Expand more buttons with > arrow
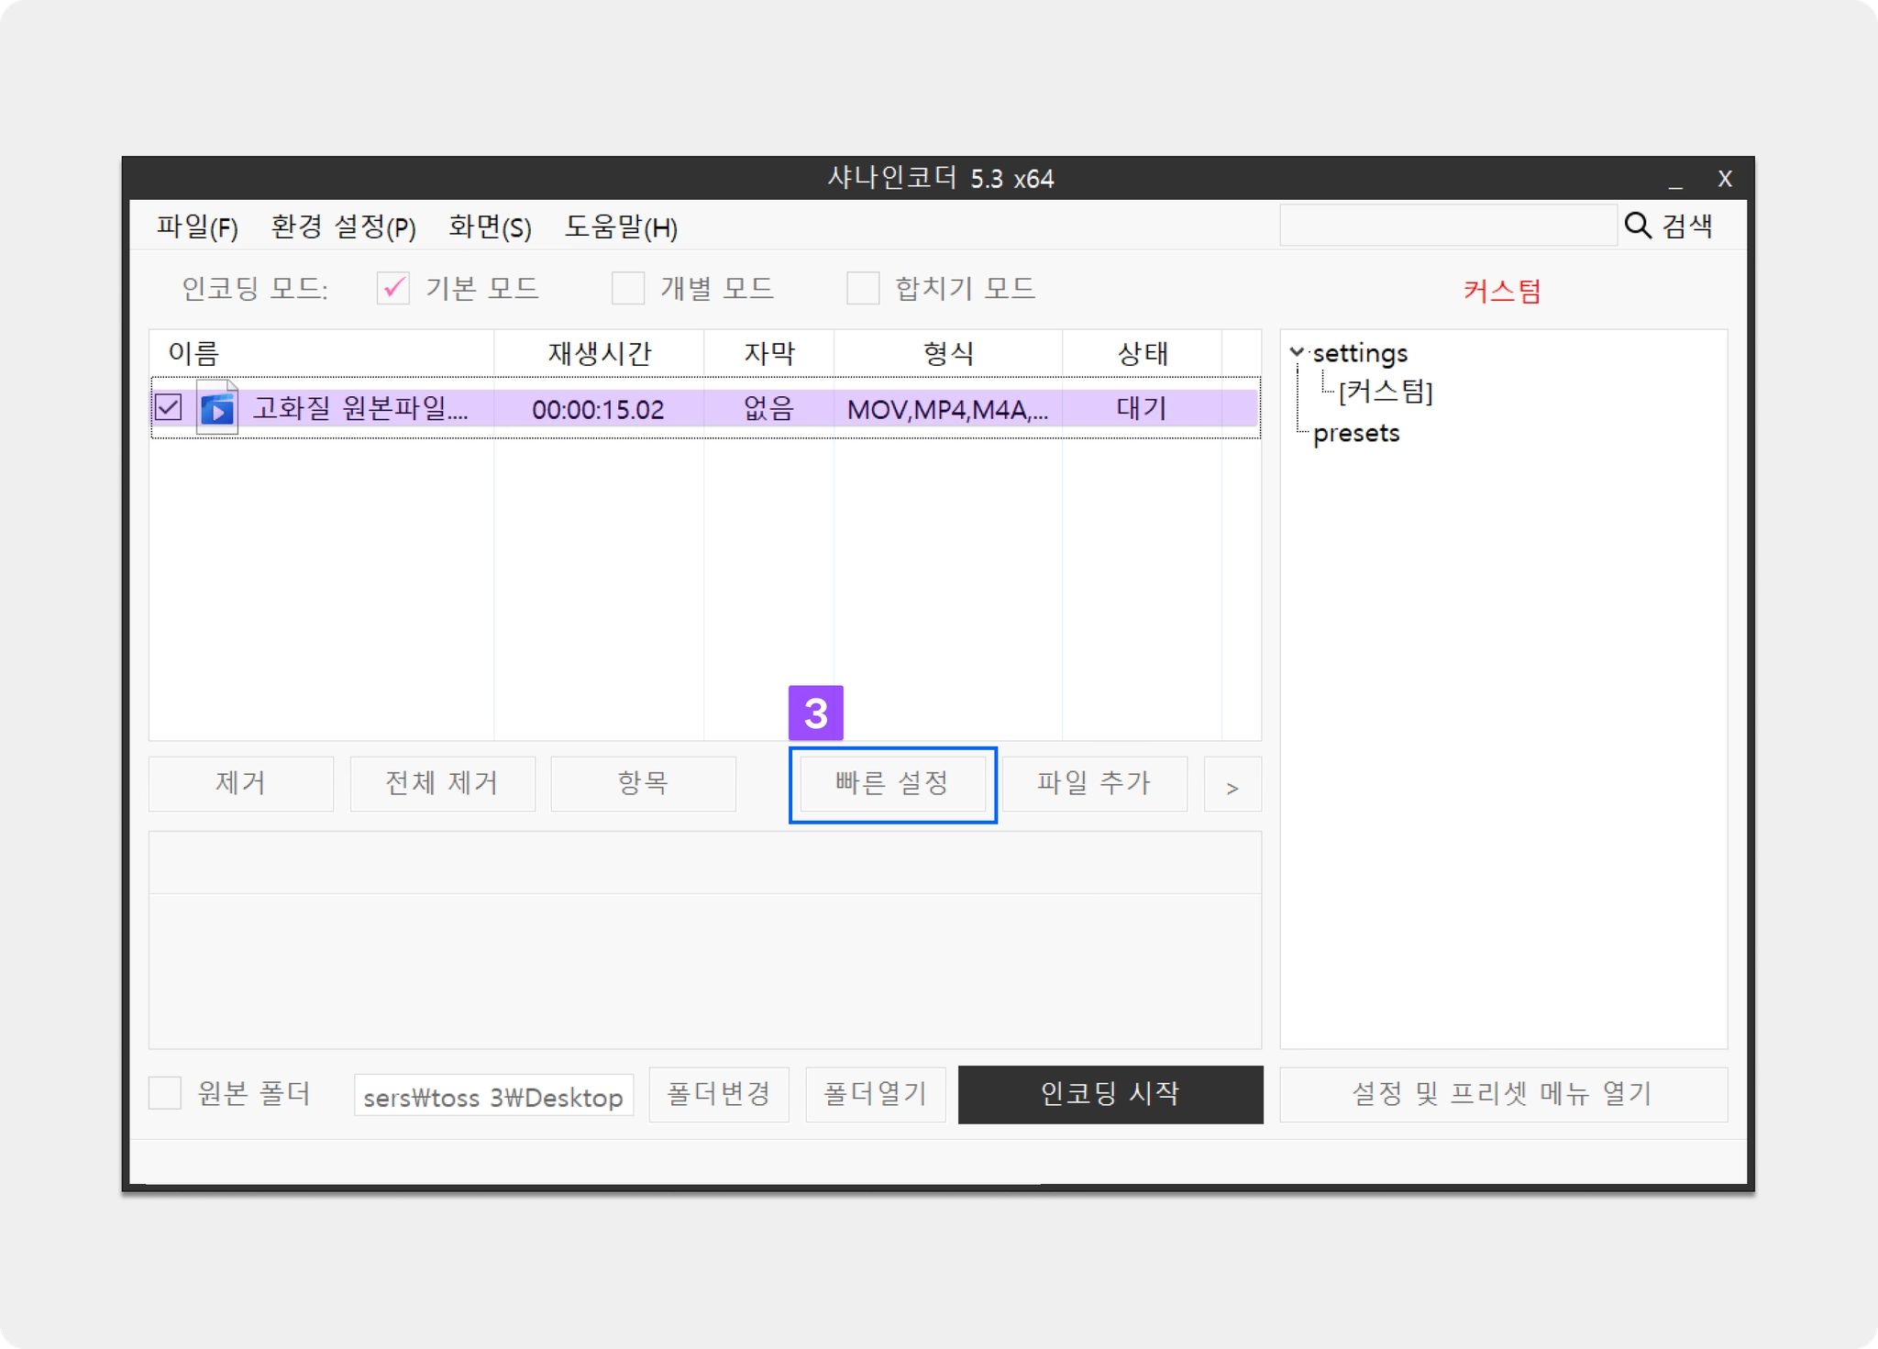The height and width of the screenshot is (1349, 1878). 1232,786
